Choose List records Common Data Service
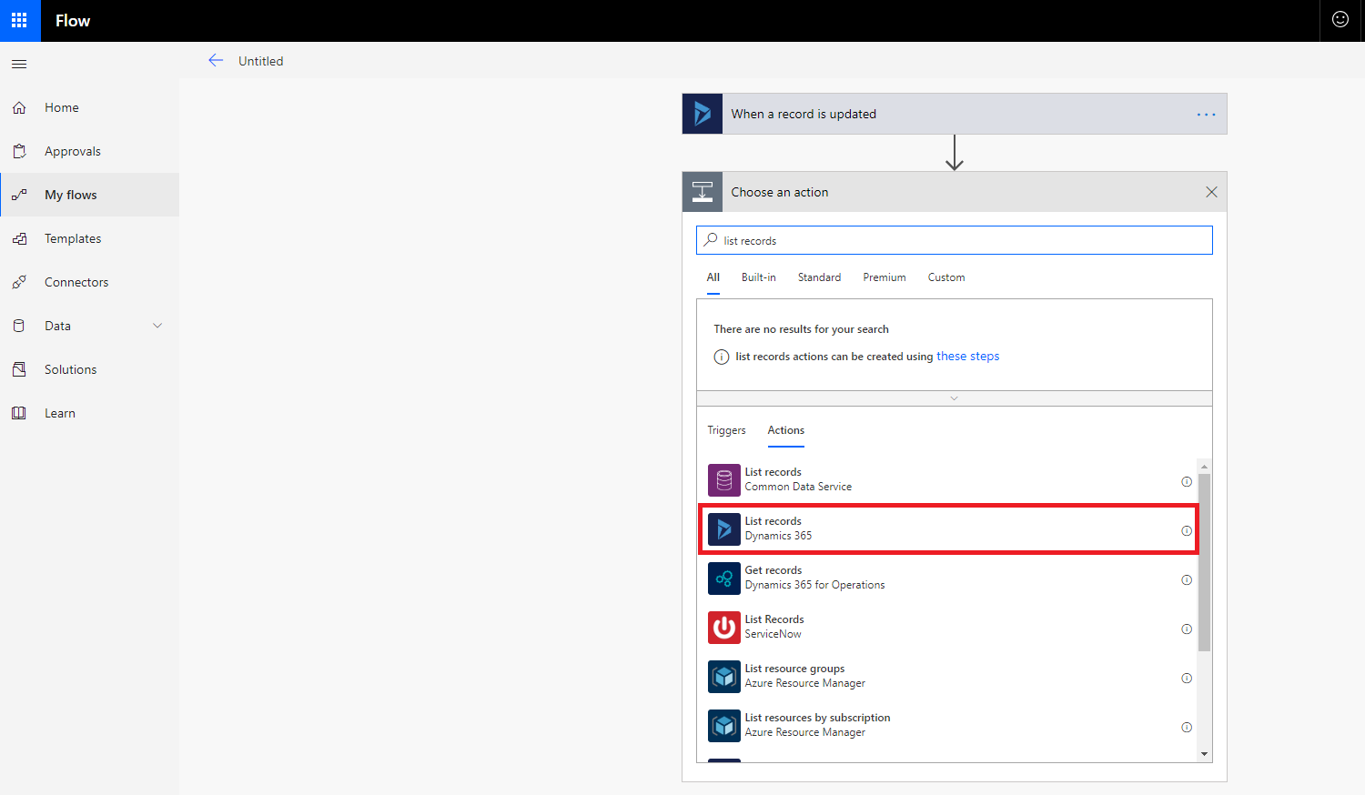1365x795 pixels. pos(948,479)
